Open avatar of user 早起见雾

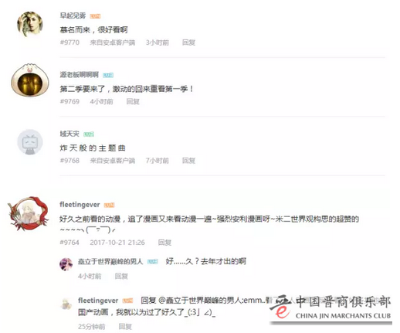click(30, 24)
